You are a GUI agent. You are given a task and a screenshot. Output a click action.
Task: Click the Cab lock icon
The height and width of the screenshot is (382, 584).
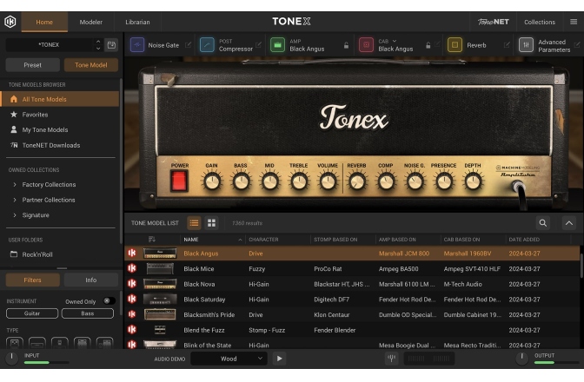click(x=428, y=45)
